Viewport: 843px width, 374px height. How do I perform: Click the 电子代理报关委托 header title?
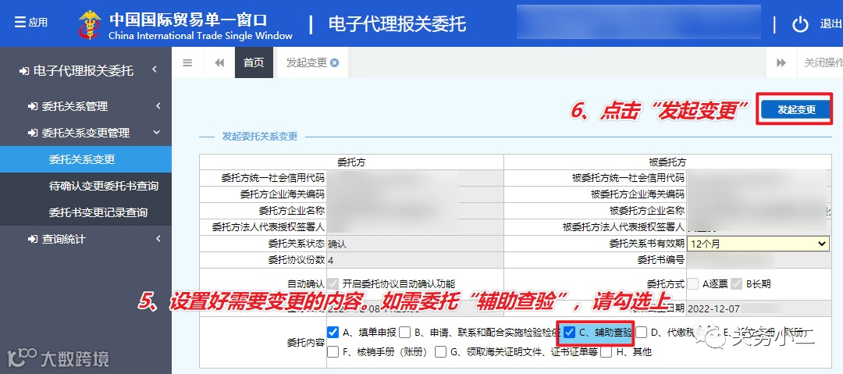pyautogui.click(x=397, y=24)
